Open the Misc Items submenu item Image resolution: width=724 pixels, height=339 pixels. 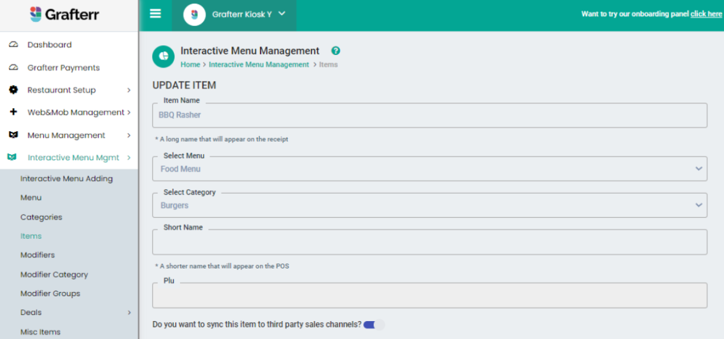(x=40, y=332)
